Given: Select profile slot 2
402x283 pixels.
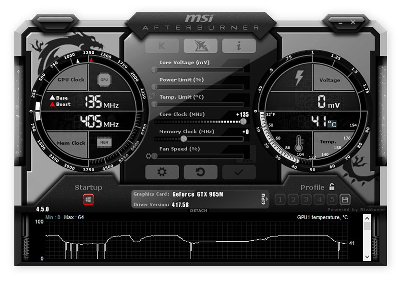Looking at the screenshot, I should pos(293,200).
